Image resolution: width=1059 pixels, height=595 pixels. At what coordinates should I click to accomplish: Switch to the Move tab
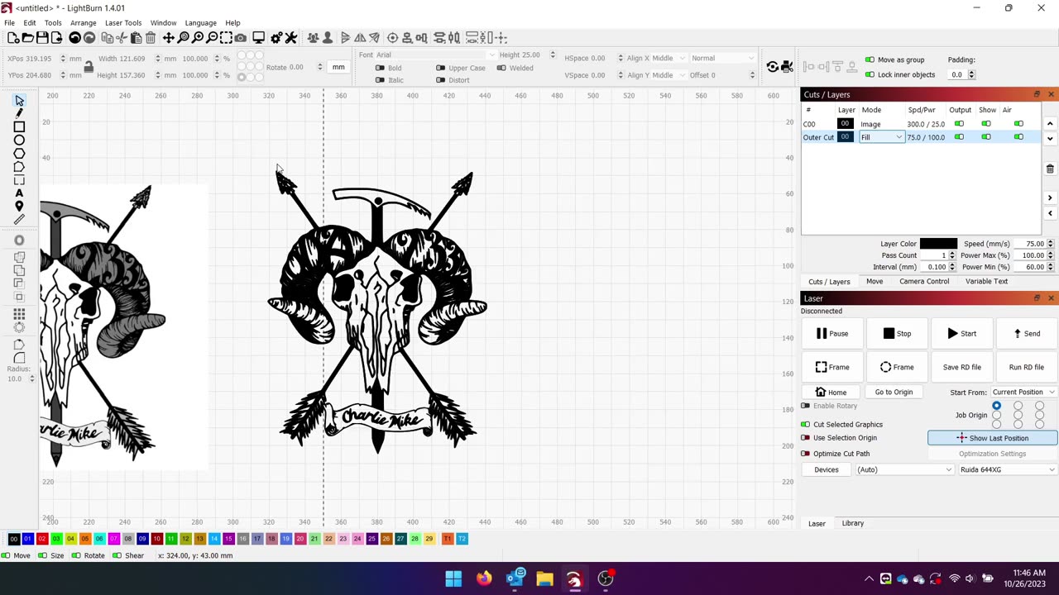coord(875,281)
